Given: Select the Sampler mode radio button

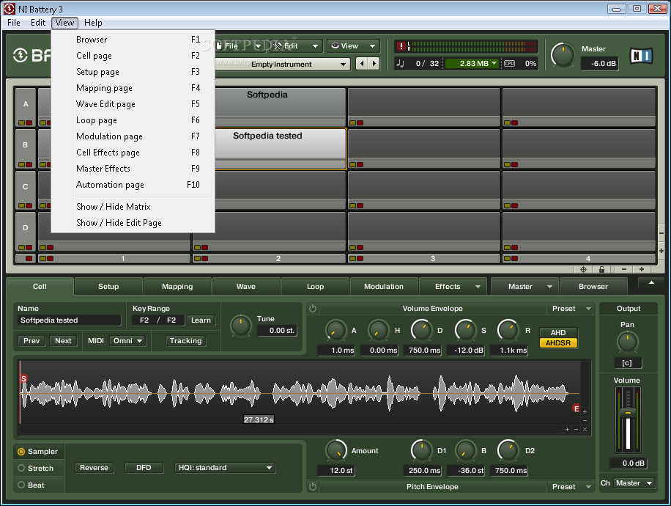Looking at the screenshot, I should point(21,452).
